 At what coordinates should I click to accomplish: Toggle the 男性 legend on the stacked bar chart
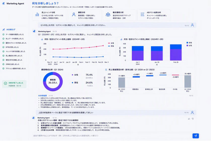coord(189,43)
